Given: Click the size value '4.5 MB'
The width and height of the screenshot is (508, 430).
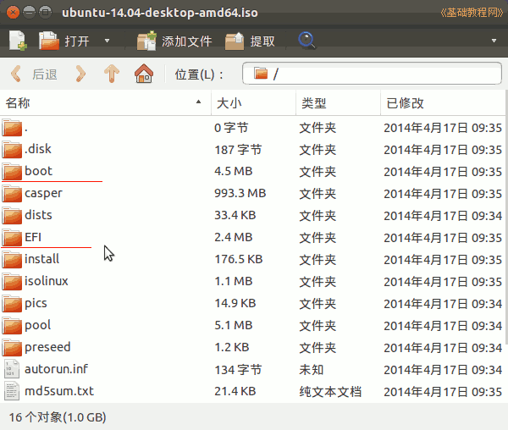Looking at the screenshot, I should [234, 171].
